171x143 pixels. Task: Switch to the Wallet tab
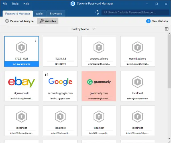coord(40,14)
